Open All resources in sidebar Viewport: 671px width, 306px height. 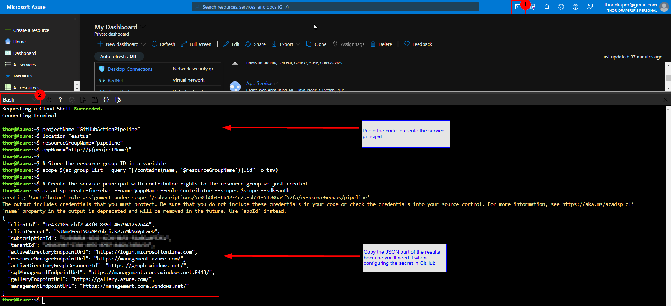click(x=26, y=88)
